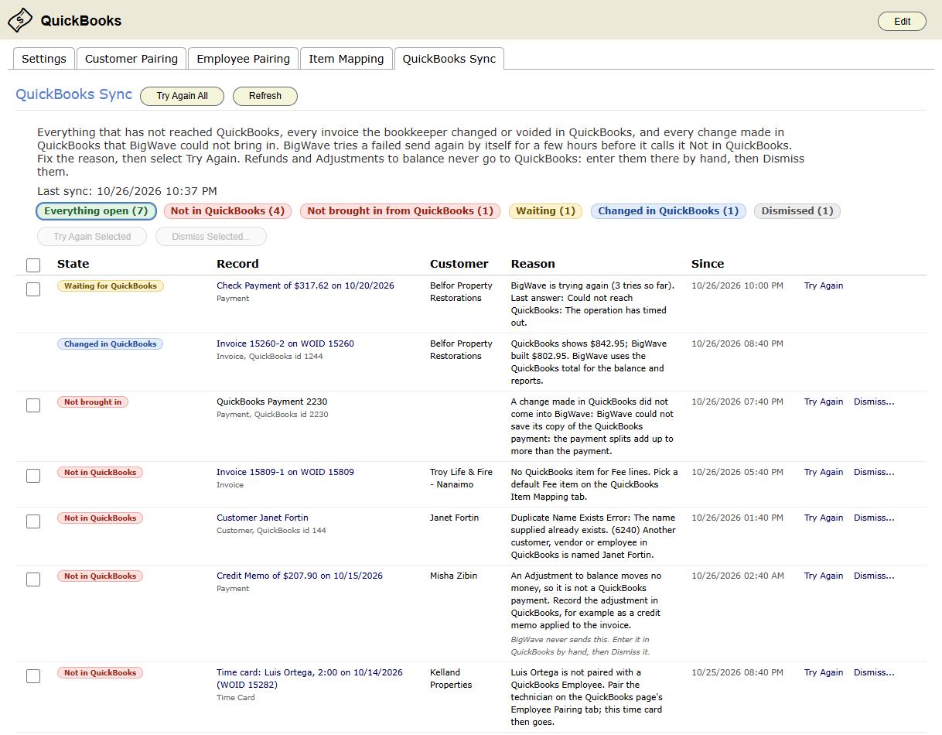Open Invoice 15260-2 on WOID 15260
The width and height of the screenshot is (942, 735).
(285, 344)
